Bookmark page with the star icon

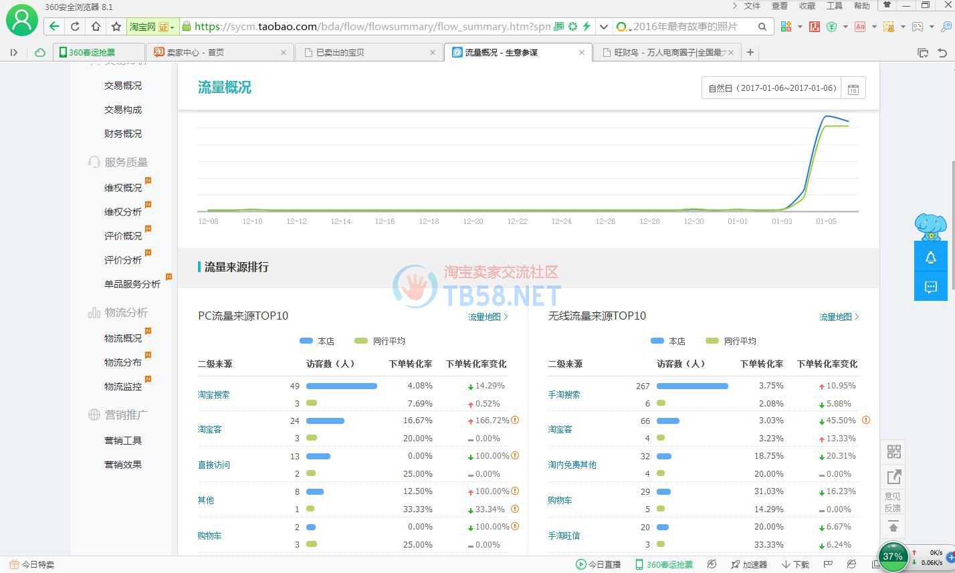click(x=116, y=27)
